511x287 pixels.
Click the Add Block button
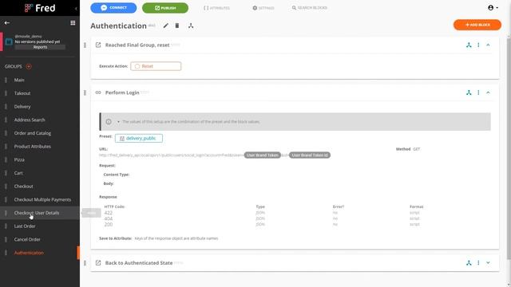click(x=477, y=25)
